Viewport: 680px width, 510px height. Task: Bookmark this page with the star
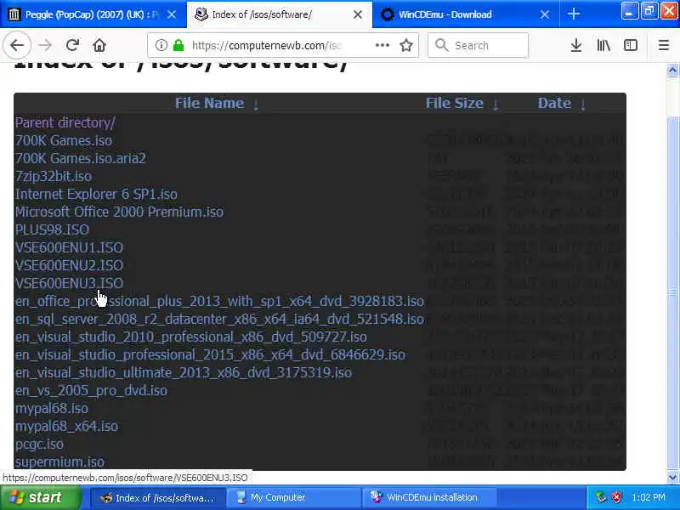[406, 45]
